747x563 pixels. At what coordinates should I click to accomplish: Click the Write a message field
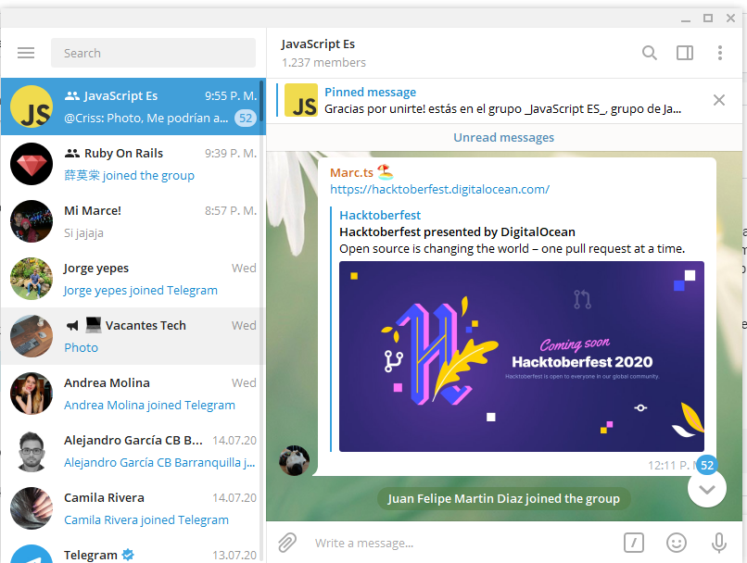coord(462,543)
